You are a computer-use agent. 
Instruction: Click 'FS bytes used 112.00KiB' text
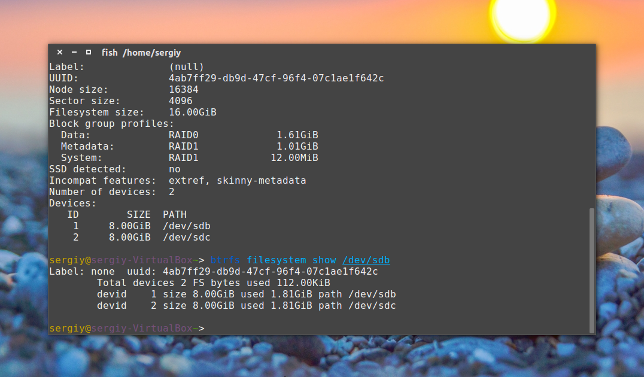pos(261,283)
